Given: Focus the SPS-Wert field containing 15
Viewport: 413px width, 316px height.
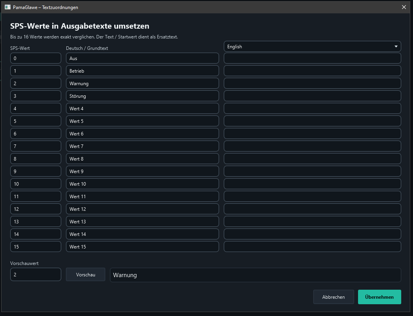Looking at the screenshot, I should coord(36,247).
